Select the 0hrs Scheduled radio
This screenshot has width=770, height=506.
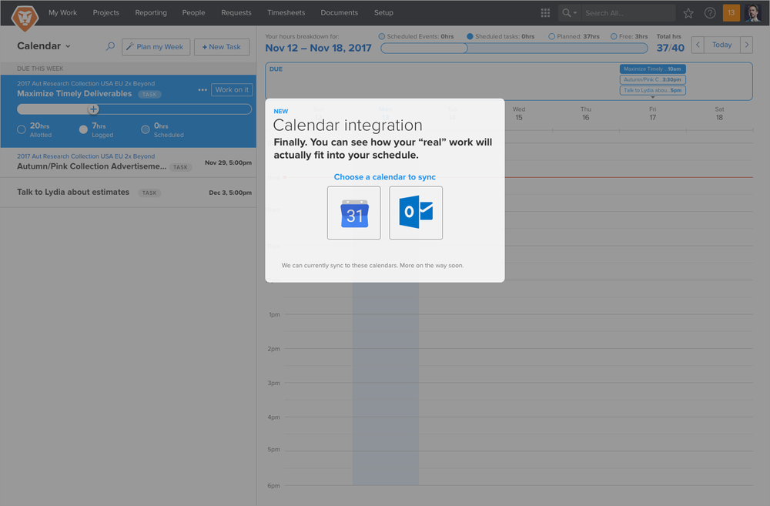[145, 129]
